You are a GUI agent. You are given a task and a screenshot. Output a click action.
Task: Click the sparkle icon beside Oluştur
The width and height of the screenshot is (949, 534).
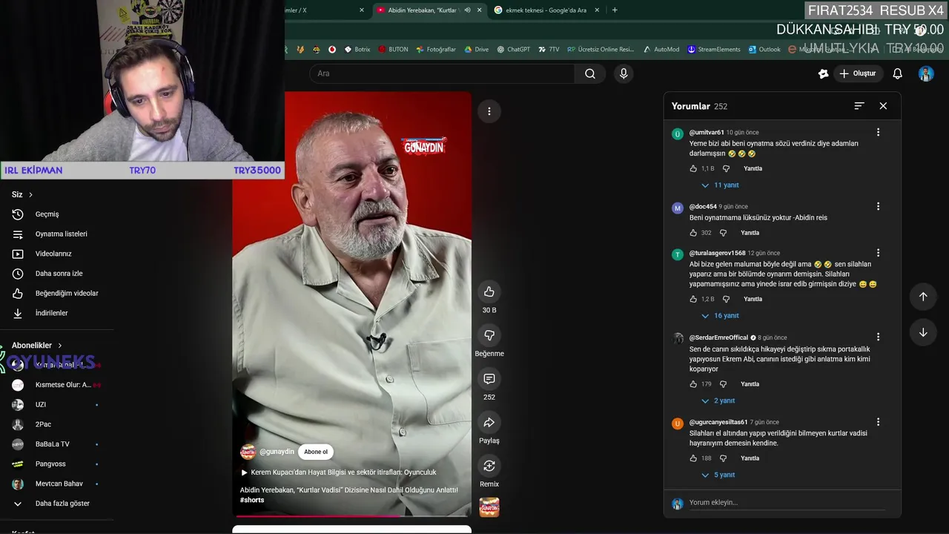tap(823, 73)
